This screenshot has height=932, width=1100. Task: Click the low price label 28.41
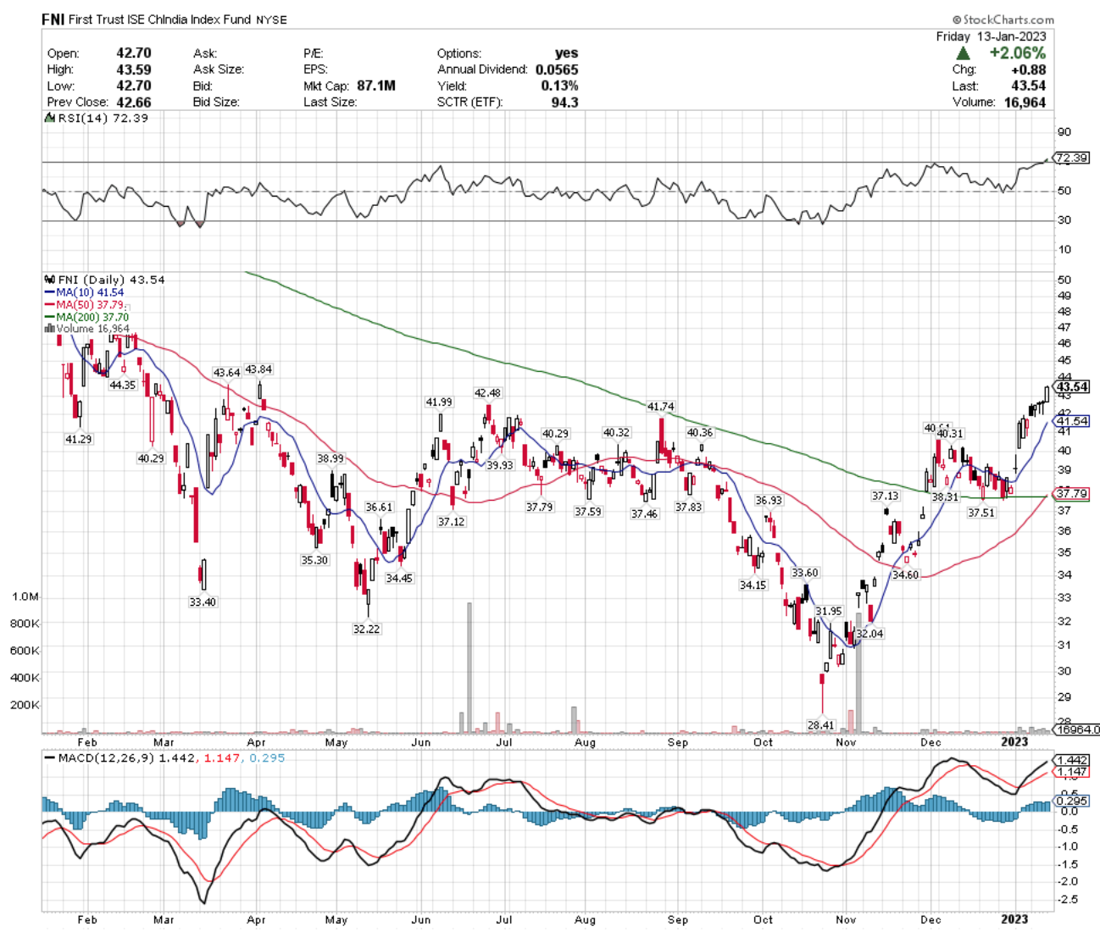[820, 725]
